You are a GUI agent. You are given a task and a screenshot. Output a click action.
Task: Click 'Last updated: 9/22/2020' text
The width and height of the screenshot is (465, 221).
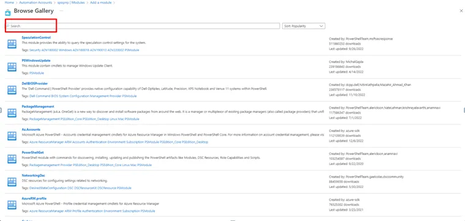[346, 164]
